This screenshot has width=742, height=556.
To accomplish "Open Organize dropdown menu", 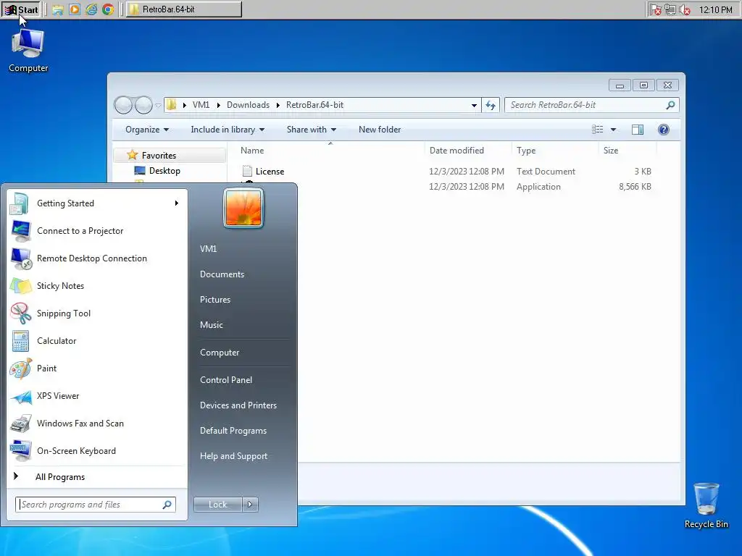I will (146, 130).
